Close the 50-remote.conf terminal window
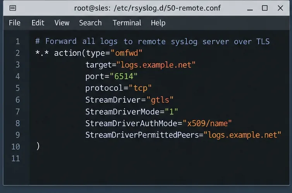The image size is (292, 193). (280, 8)
